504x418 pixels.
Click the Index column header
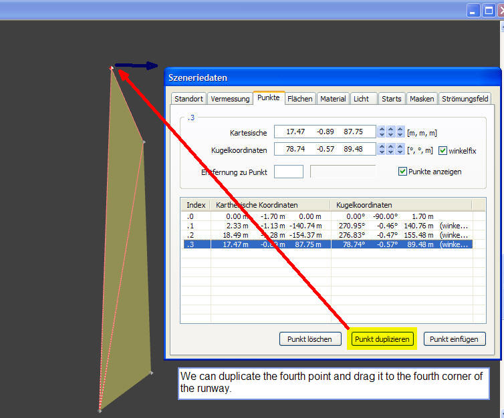[x=196, y=205]
